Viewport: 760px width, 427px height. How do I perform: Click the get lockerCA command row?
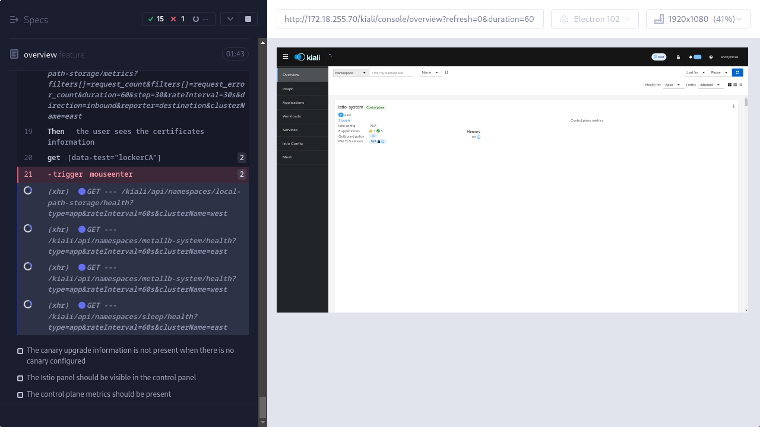(133, 158)
